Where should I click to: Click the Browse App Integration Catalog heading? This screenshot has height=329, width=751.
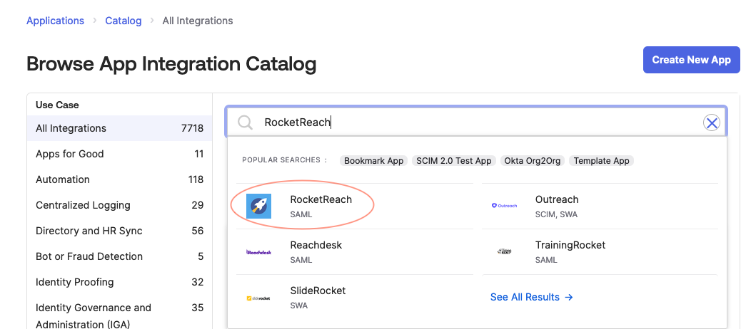171,63
